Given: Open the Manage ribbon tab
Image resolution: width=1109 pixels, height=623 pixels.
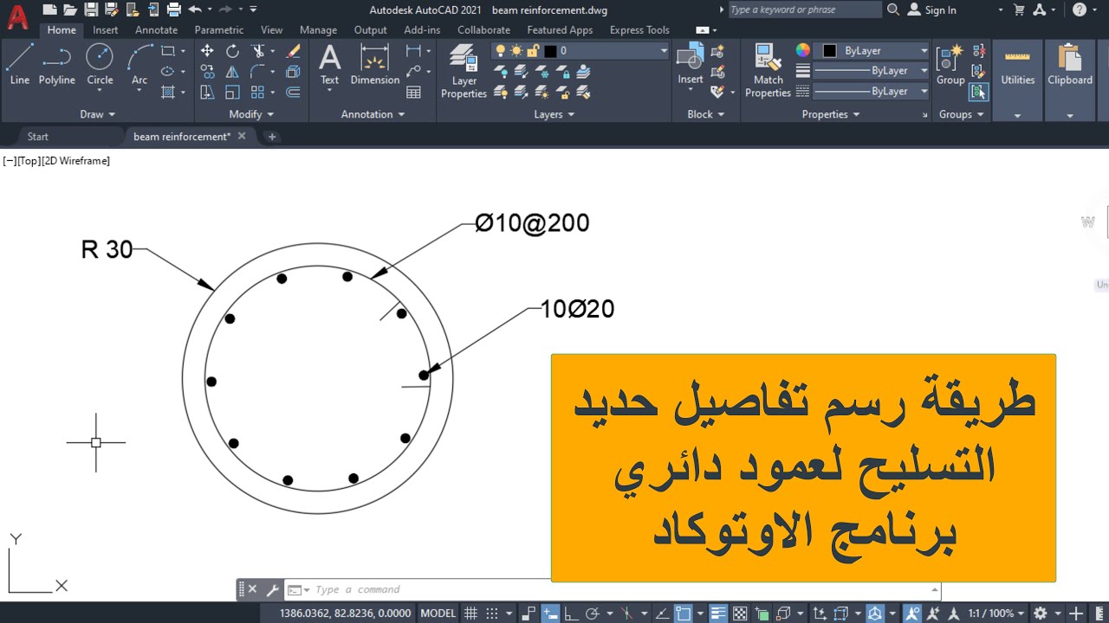Looking at the screenshot, I should 318,29.
